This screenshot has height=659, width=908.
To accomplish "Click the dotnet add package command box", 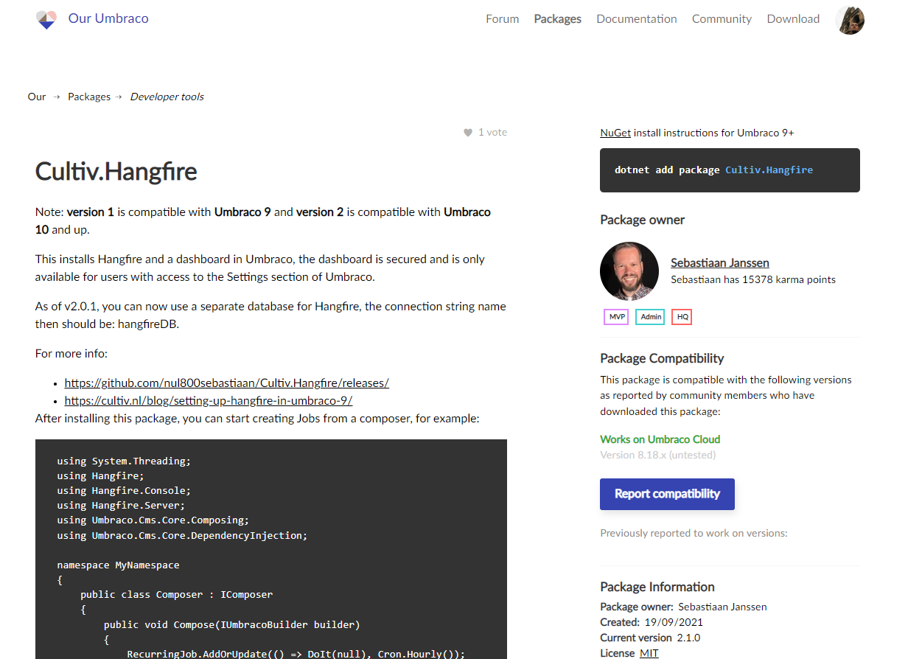I will click(x=730, y=170).
